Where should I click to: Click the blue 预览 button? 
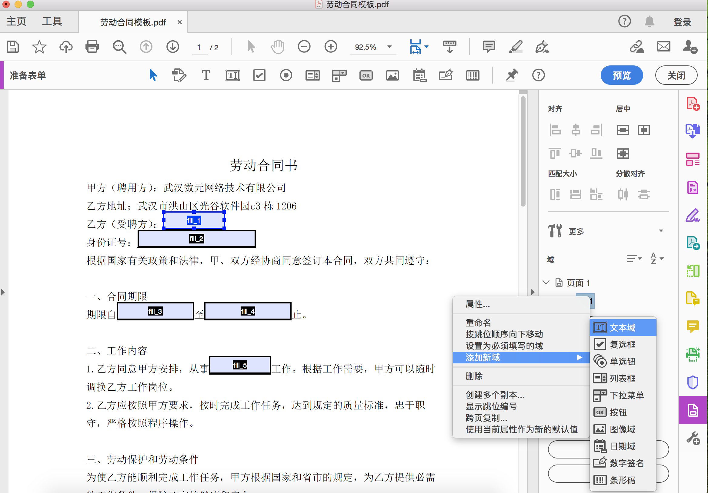click(x=621, y=75)
